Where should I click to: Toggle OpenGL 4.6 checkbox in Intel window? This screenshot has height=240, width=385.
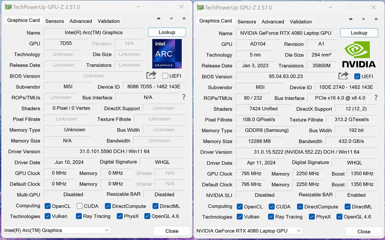[x=147, y=216]
